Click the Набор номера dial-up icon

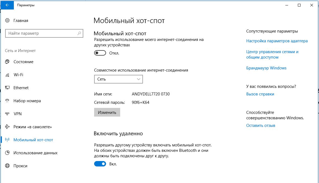(x=7, y=101)
